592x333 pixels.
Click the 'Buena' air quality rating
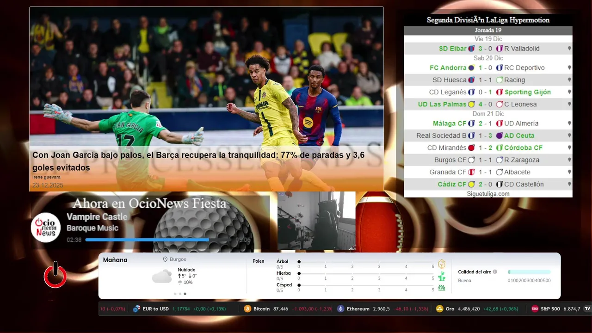click(x=464, y=281)
